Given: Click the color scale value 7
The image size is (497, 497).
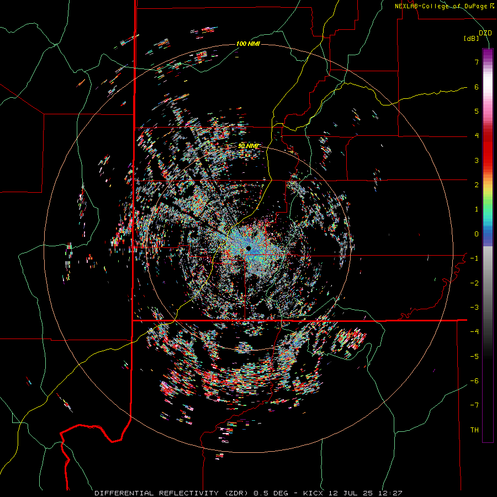Looking at the screenshot, I should click(x=477, y=62).
